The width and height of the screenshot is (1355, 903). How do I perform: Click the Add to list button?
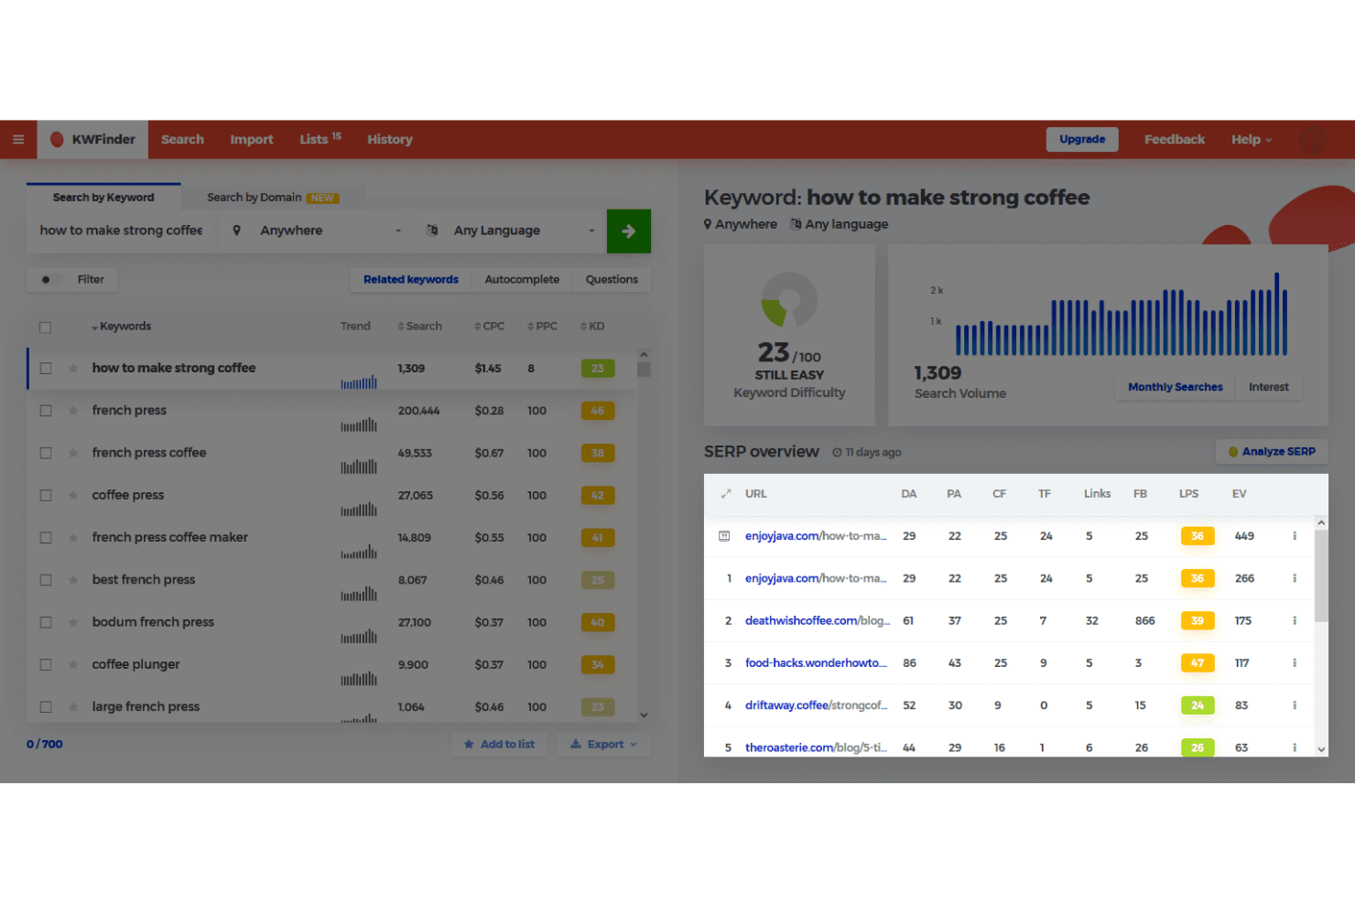(x=499, y=745)
